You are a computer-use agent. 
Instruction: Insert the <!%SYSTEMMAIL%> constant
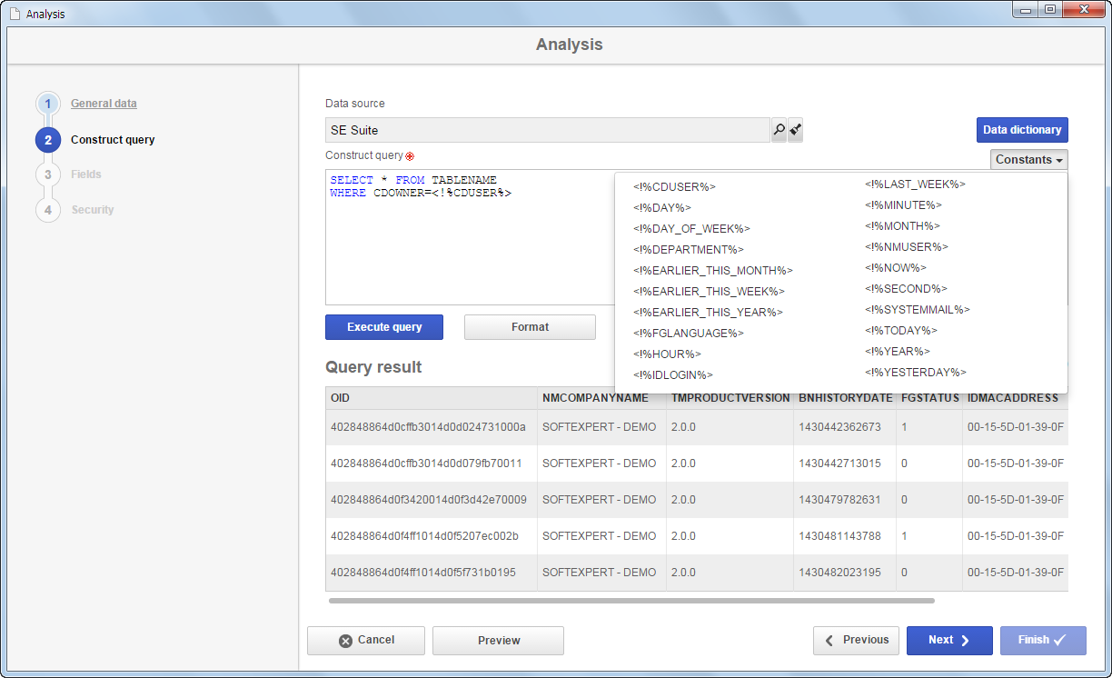[x=918, y=310]
